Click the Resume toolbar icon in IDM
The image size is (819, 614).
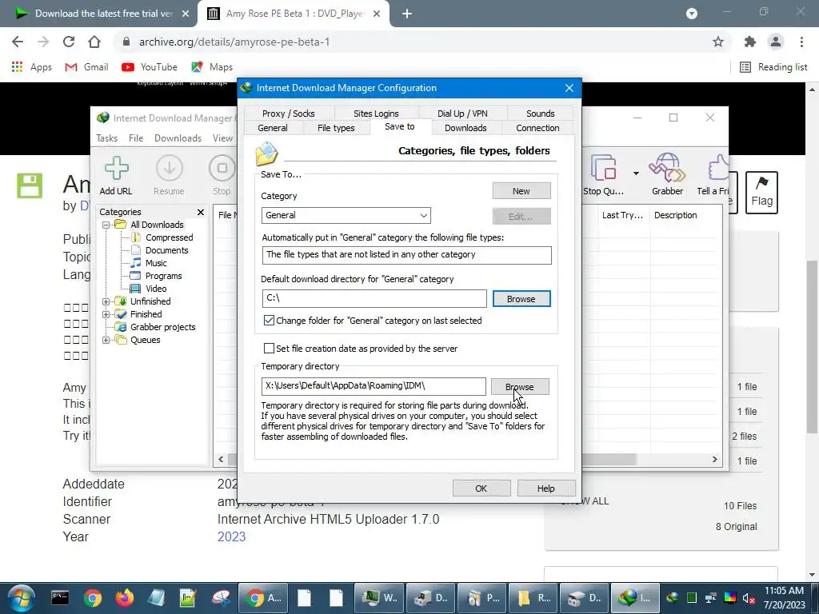point(169,175)
